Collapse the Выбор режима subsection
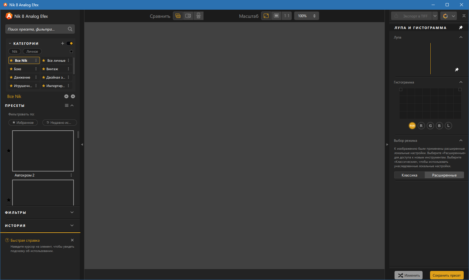Viewport: 469px width, 280px height. click(x=461, y=140)
